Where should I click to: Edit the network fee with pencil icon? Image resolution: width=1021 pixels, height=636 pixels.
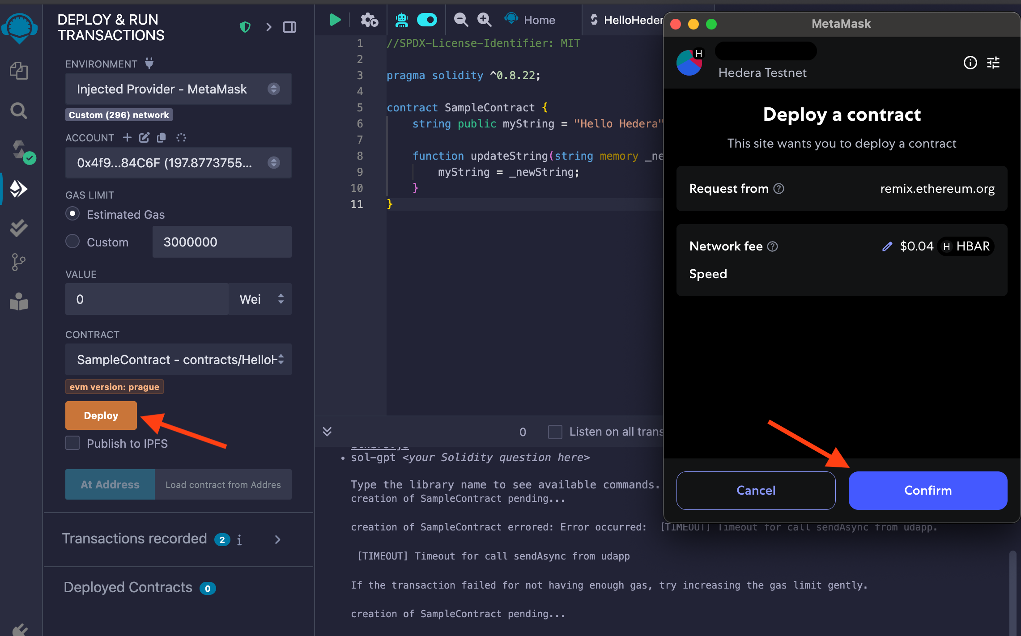coord(887,246)
